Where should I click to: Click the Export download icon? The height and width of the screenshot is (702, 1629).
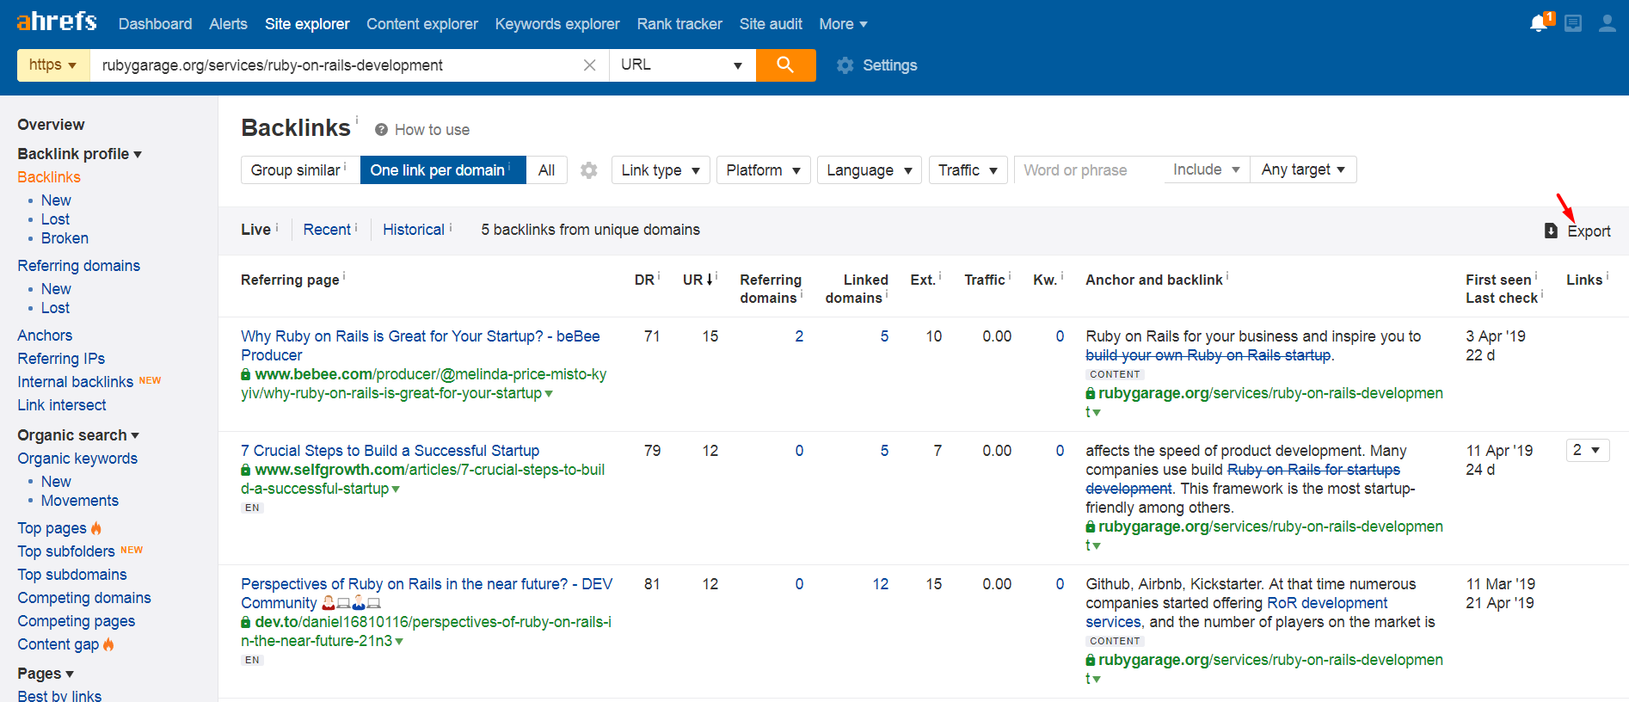[x=1551, y=231]
